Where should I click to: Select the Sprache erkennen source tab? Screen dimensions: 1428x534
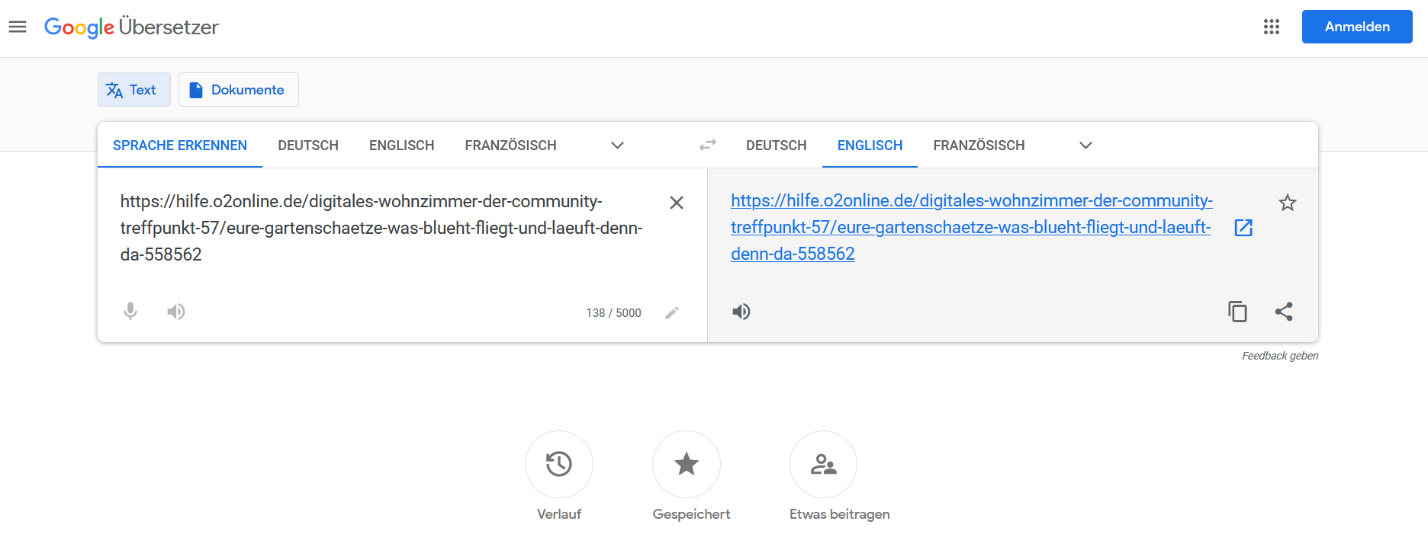180,145
